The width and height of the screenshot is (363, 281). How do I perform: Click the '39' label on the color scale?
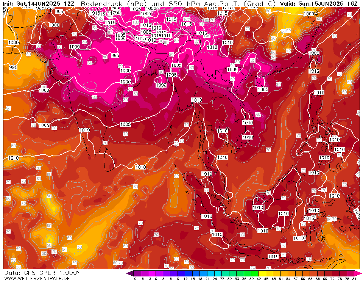(251, 279)
